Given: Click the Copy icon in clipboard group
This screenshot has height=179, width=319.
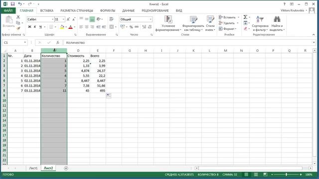Looking at the screenshot, I should click(18, 23).
